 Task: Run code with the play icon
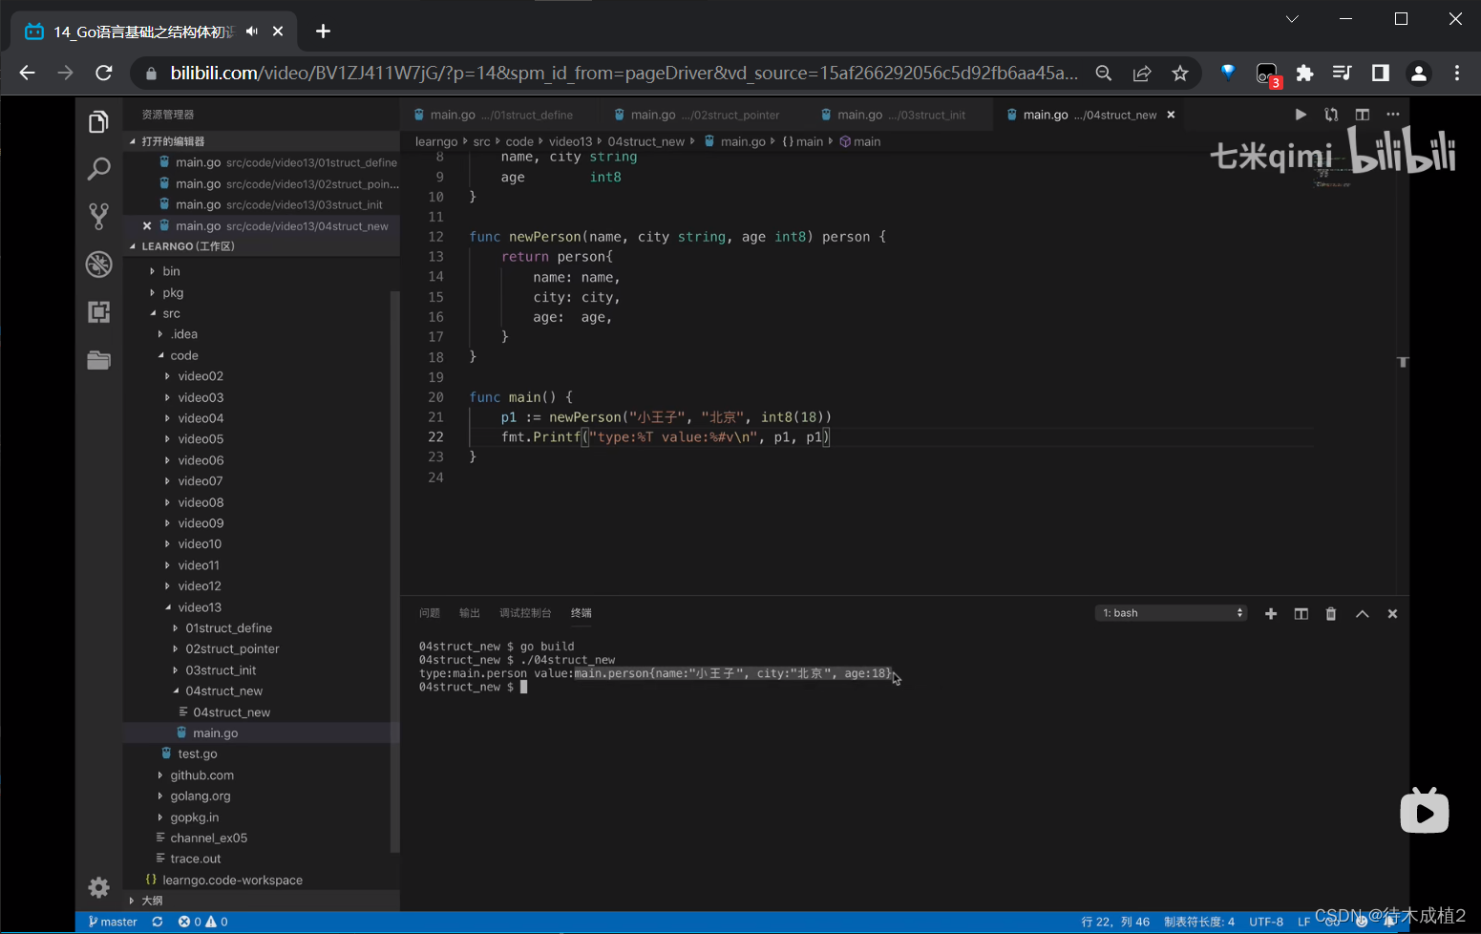tap(1301, 115)
